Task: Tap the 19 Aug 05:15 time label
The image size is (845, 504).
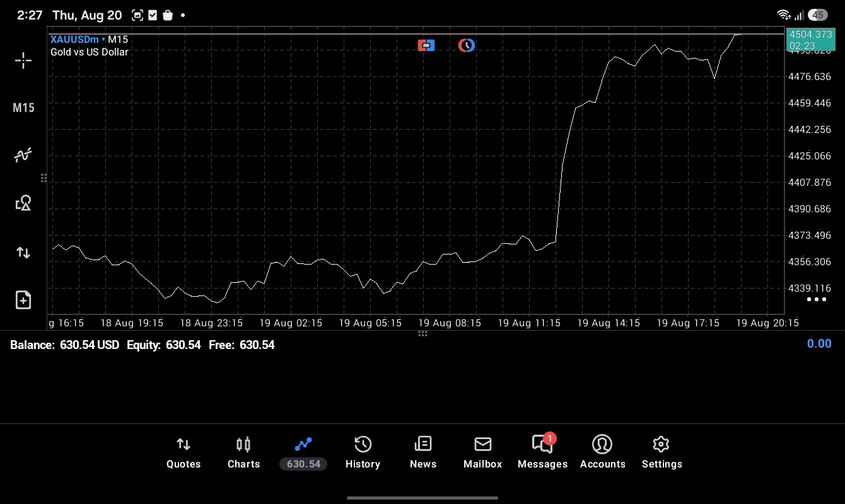Action: point(370,323)
